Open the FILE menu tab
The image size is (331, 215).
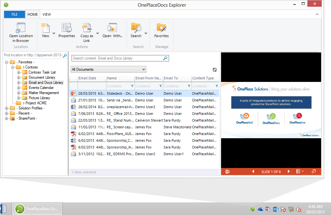click(14, 14)
